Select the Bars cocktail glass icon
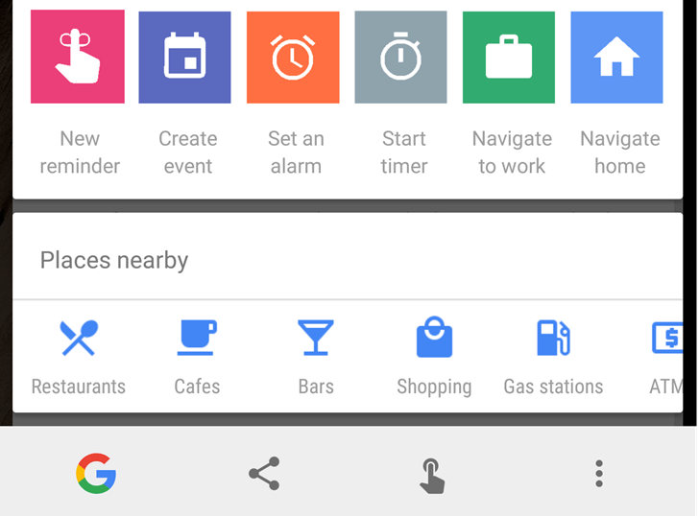 (x=316, y=338)
